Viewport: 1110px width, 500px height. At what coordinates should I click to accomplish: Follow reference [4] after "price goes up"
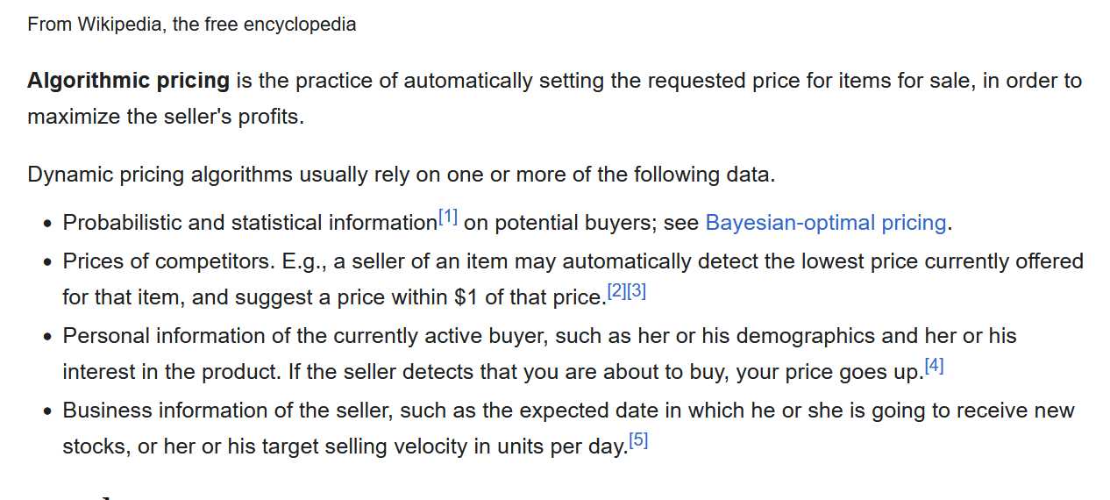click(x=934, y=366)
